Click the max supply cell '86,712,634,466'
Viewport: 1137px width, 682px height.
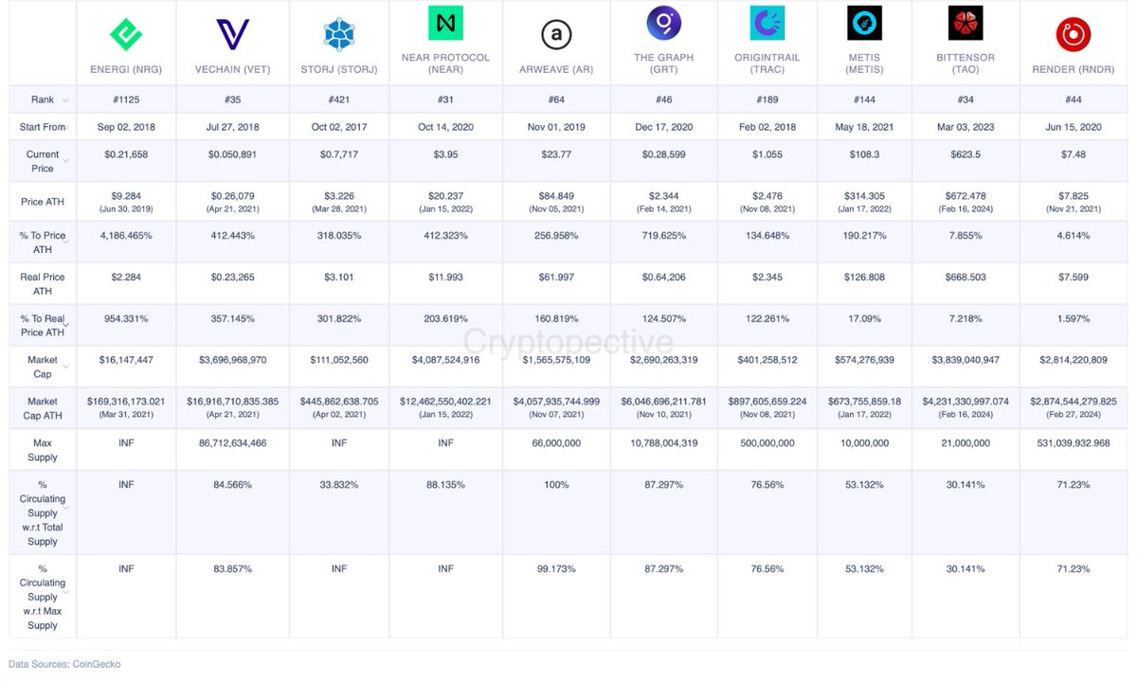(232, 442)
